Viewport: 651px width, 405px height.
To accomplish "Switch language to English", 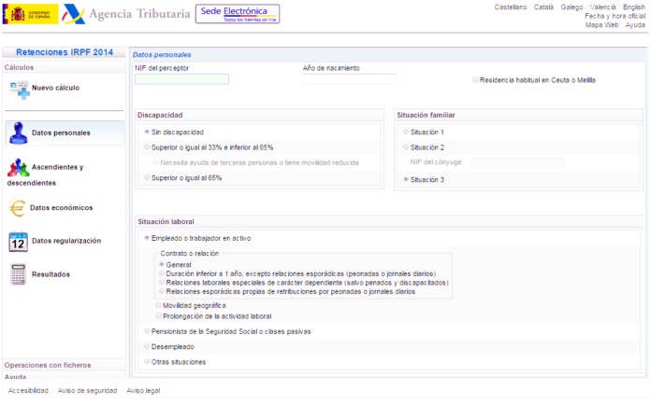I will tap(634, 7).
